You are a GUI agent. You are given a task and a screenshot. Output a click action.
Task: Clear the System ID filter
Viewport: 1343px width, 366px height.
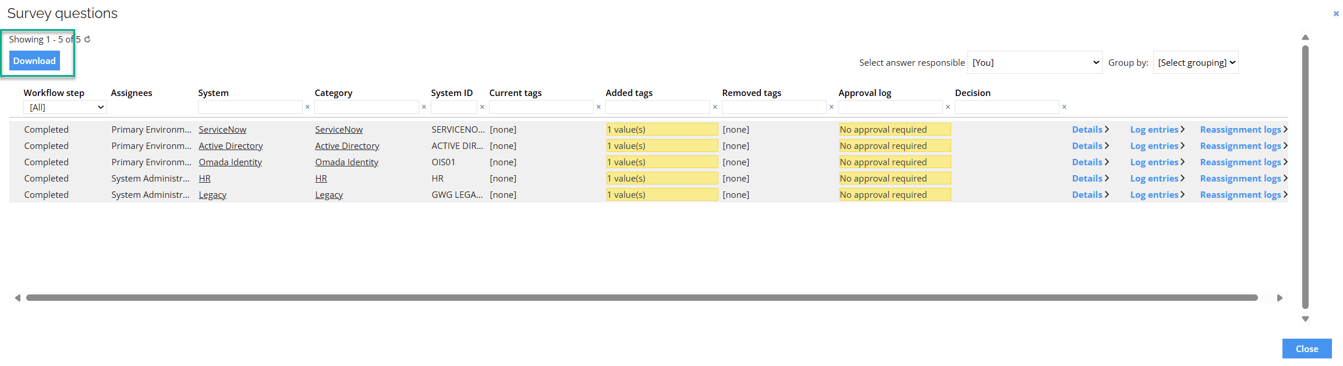(482, 107)
